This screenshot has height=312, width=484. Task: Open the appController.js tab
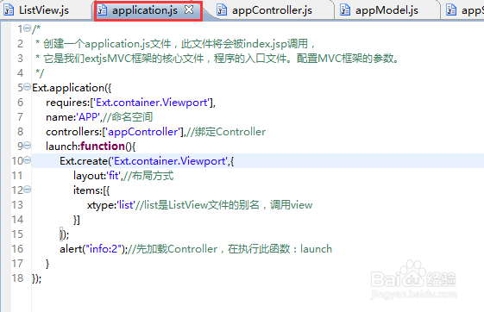[272, 10]
